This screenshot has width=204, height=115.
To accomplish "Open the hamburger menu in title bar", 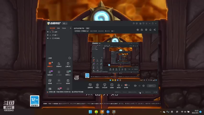I will [x=146, y=24].
